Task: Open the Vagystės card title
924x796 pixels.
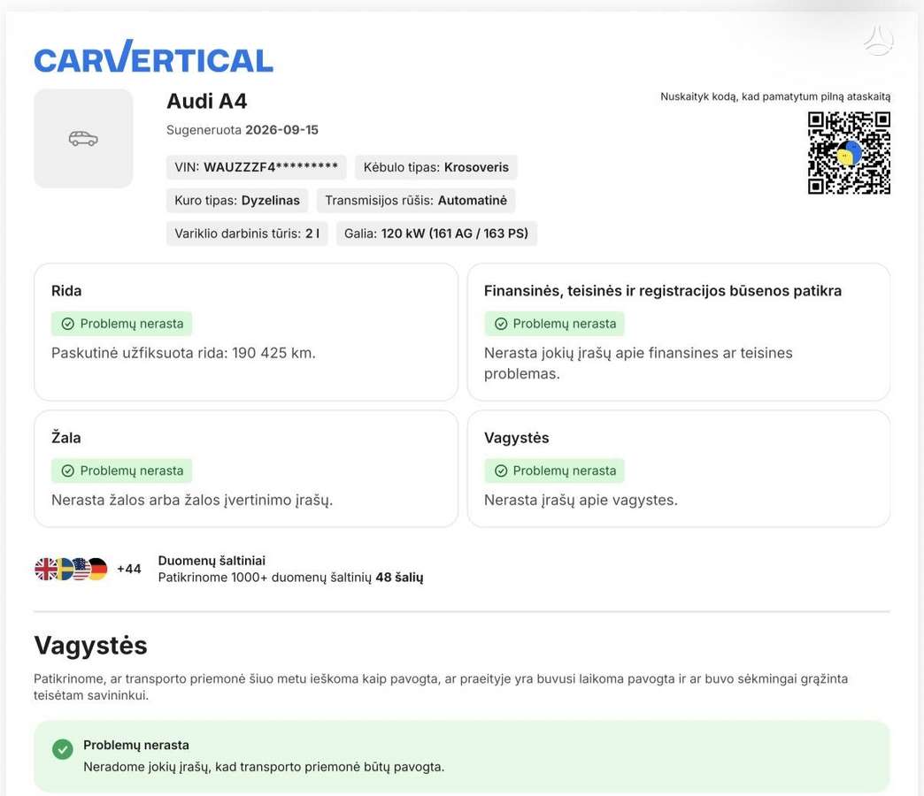Action: pos(517,438)
